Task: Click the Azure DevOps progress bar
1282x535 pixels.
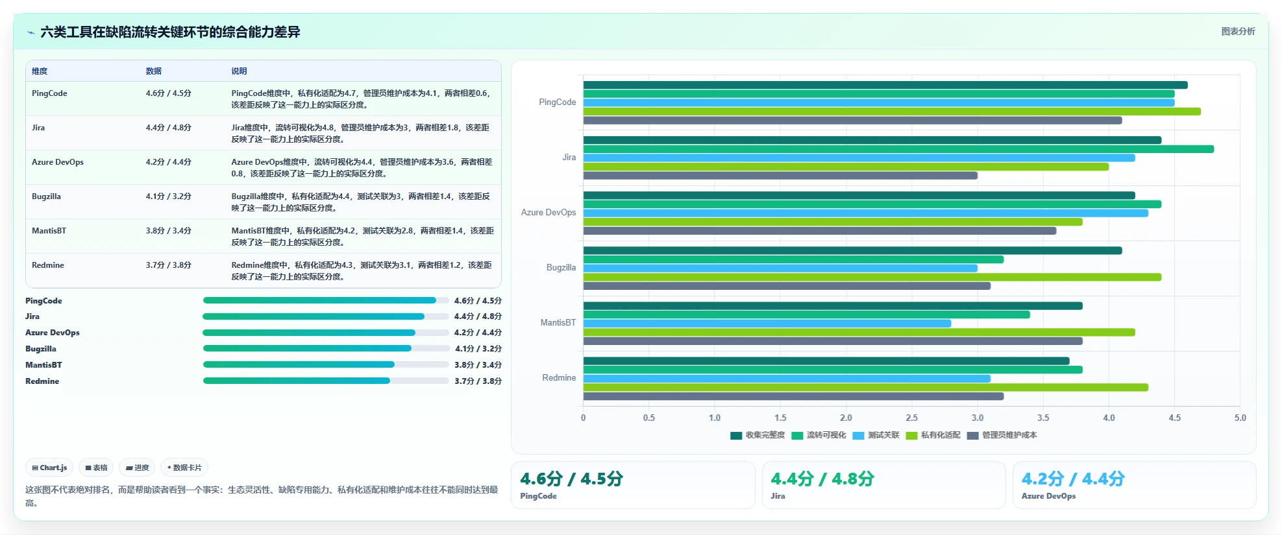Action: pyautogui.click(x=326, y=333)
